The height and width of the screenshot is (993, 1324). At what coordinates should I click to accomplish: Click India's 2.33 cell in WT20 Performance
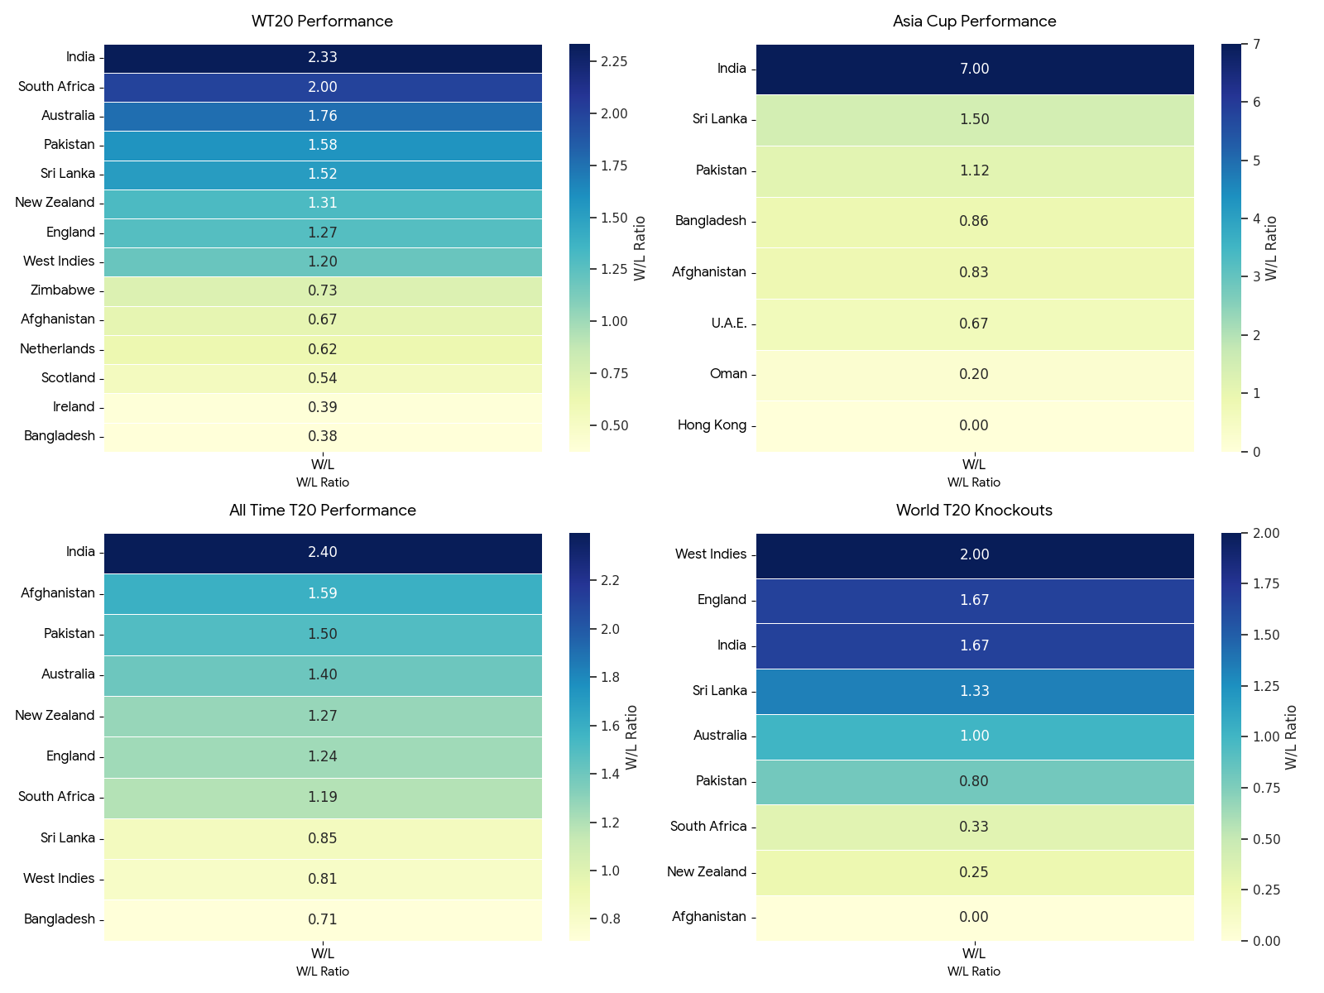tap(323, 58)
